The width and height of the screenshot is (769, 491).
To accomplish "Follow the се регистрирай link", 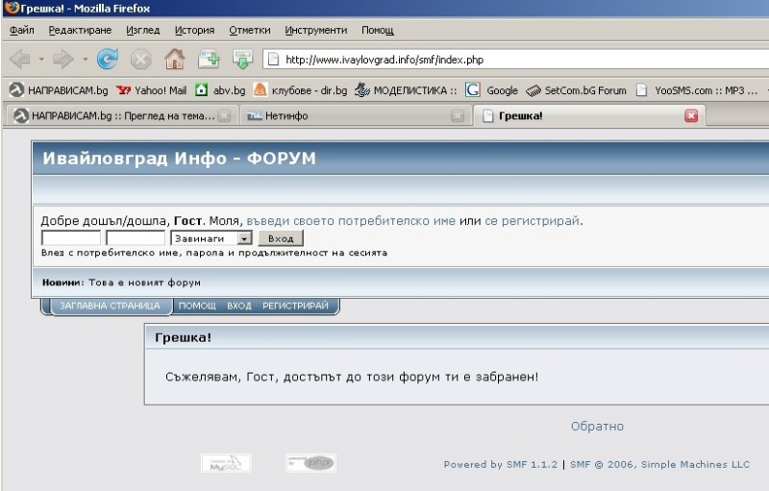I will click(x=533, y=221).
